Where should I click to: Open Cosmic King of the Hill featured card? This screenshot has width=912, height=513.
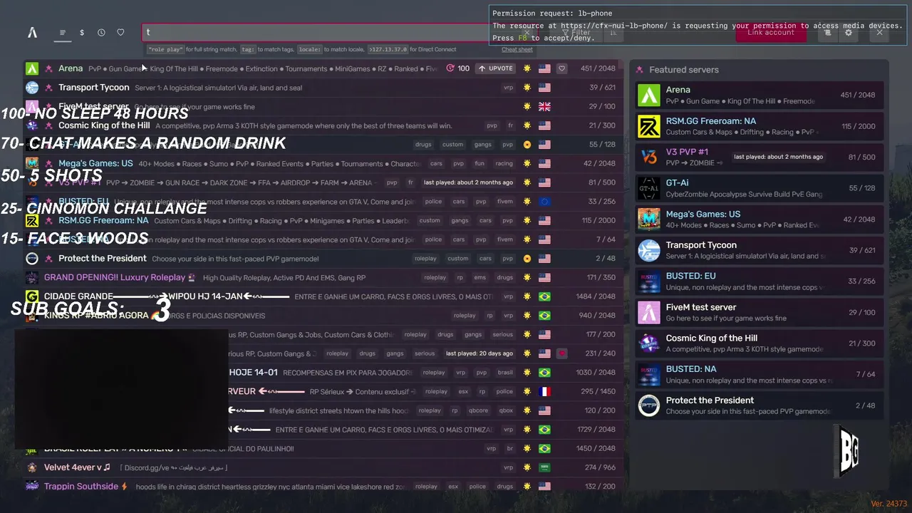[x=760, y=343]
